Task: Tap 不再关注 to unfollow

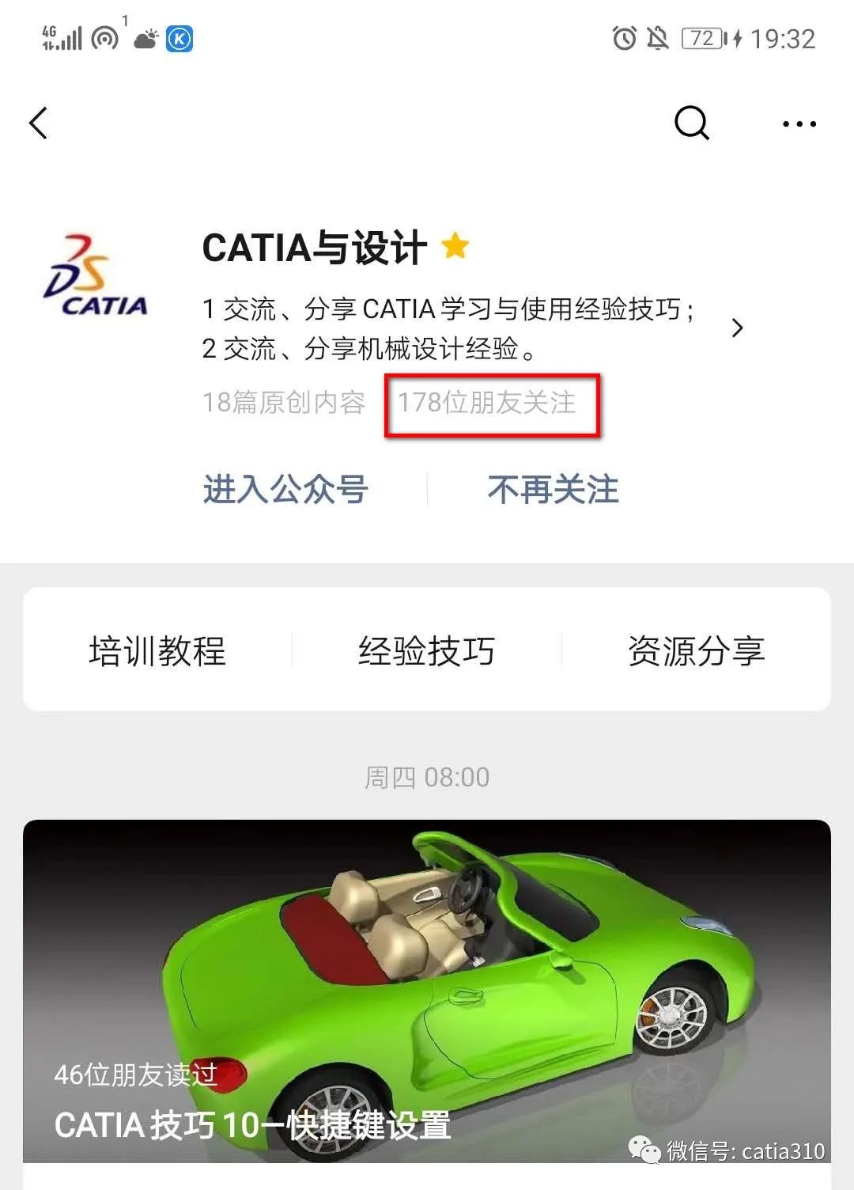Action: point(554,490)
